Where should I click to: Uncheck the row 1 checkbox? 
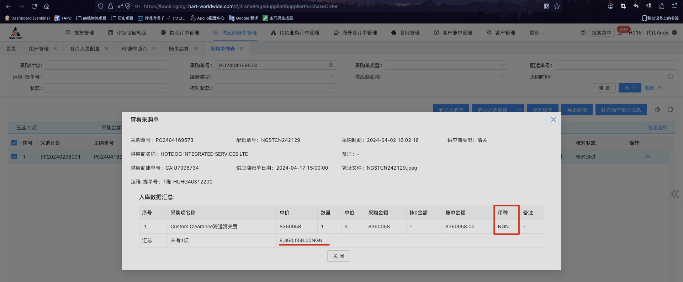(14, 156)
